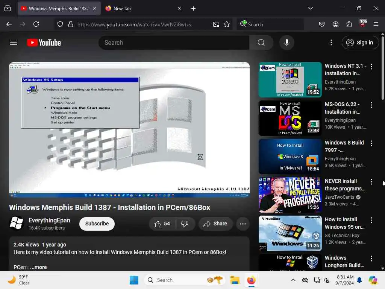The width and height of the screenshot is (385, 289).
Task: Close the Windows Memphis Build tab
Action: (95, 8)
